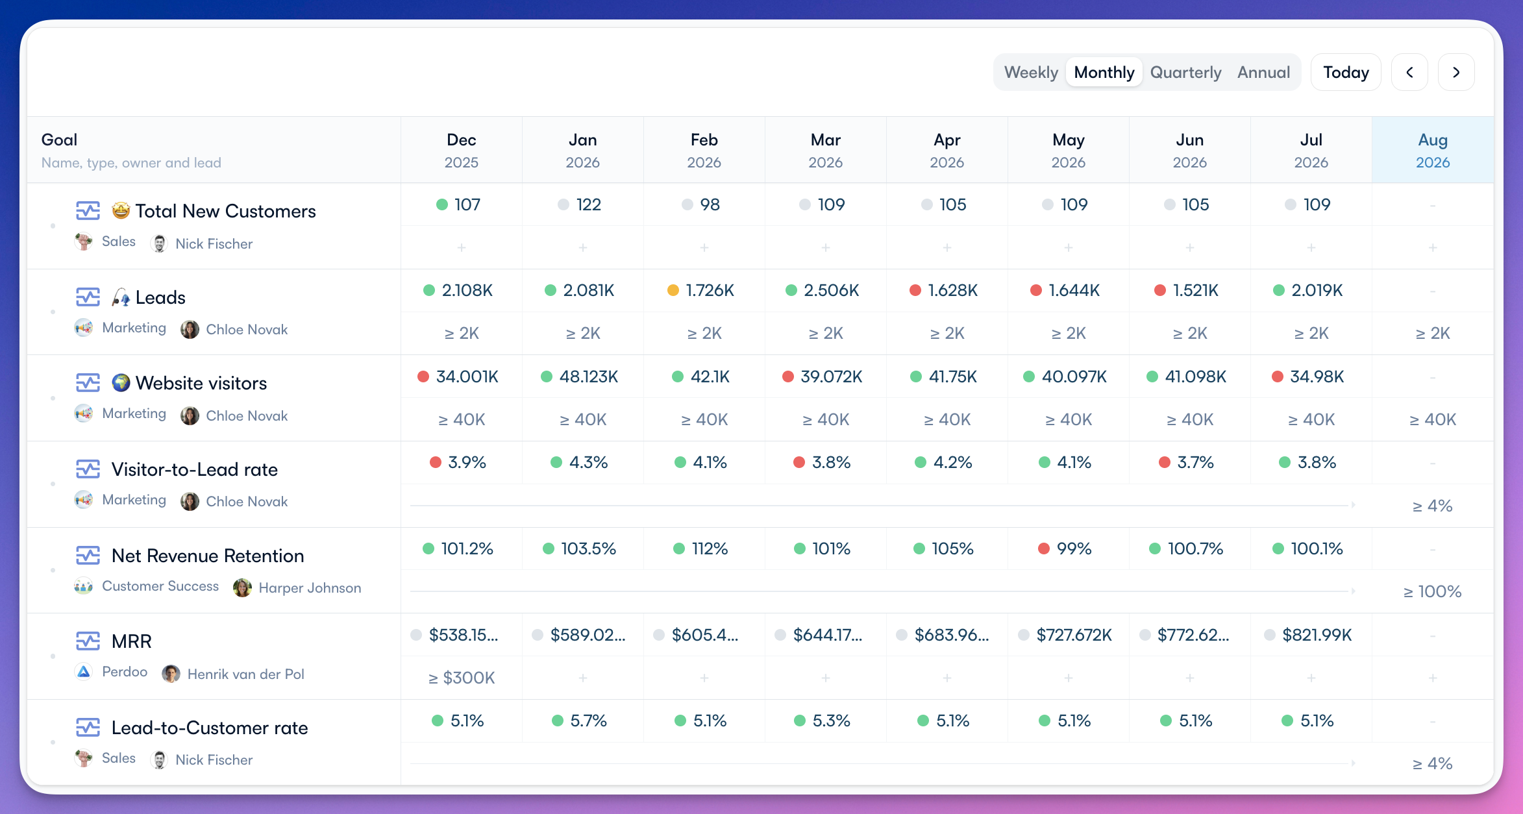Screen dimensions: 1523x814
Task: Click the fishing emoji beside Leads
Action: 121,297
